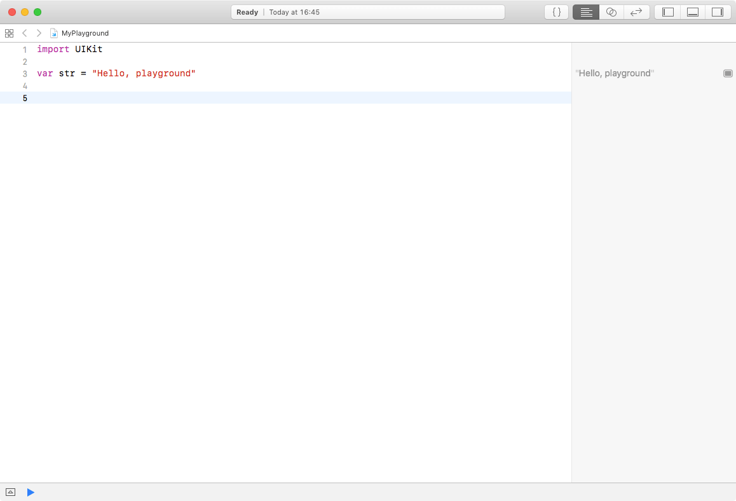Select the Hello playground result text
The width and height of the screenshot is (736, 501).
pos(614,73)
